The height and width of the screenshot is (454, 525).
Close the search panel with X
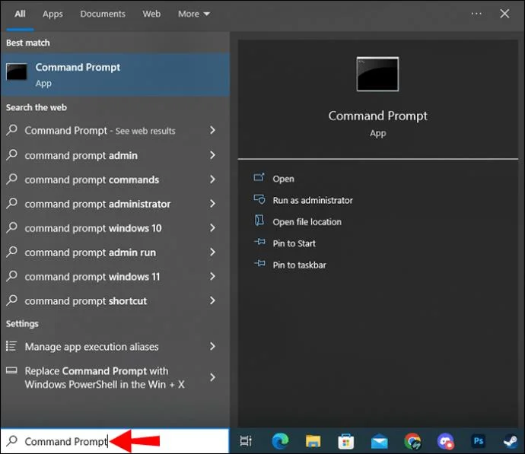tap(504, 14)
